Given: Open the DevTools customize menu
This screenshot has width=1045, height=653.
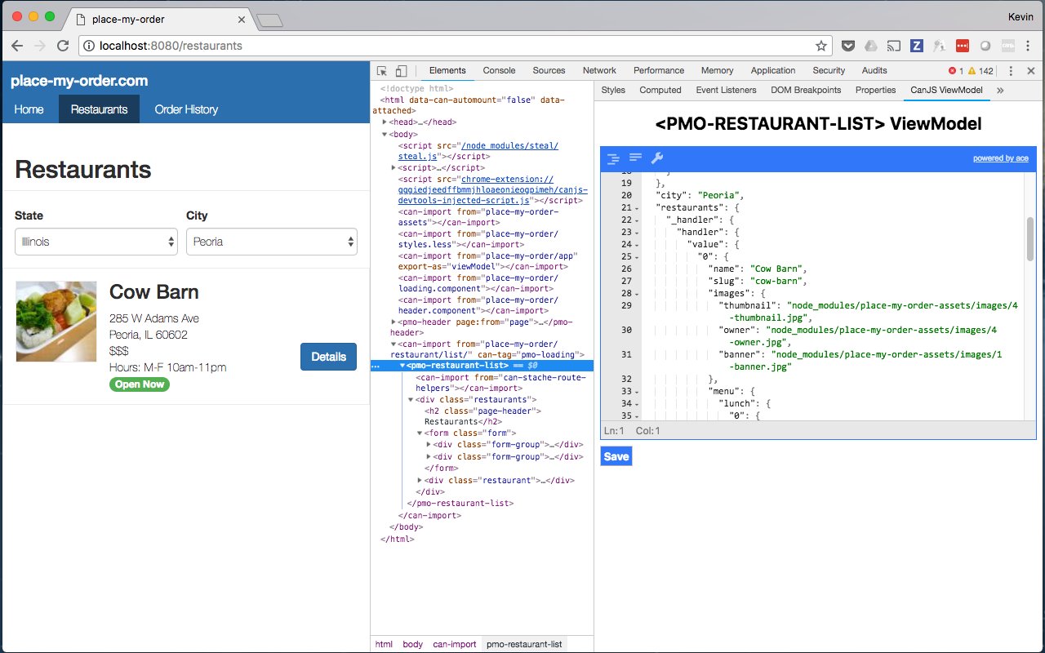Looking at the screenshot, I should click(1011, 71).
